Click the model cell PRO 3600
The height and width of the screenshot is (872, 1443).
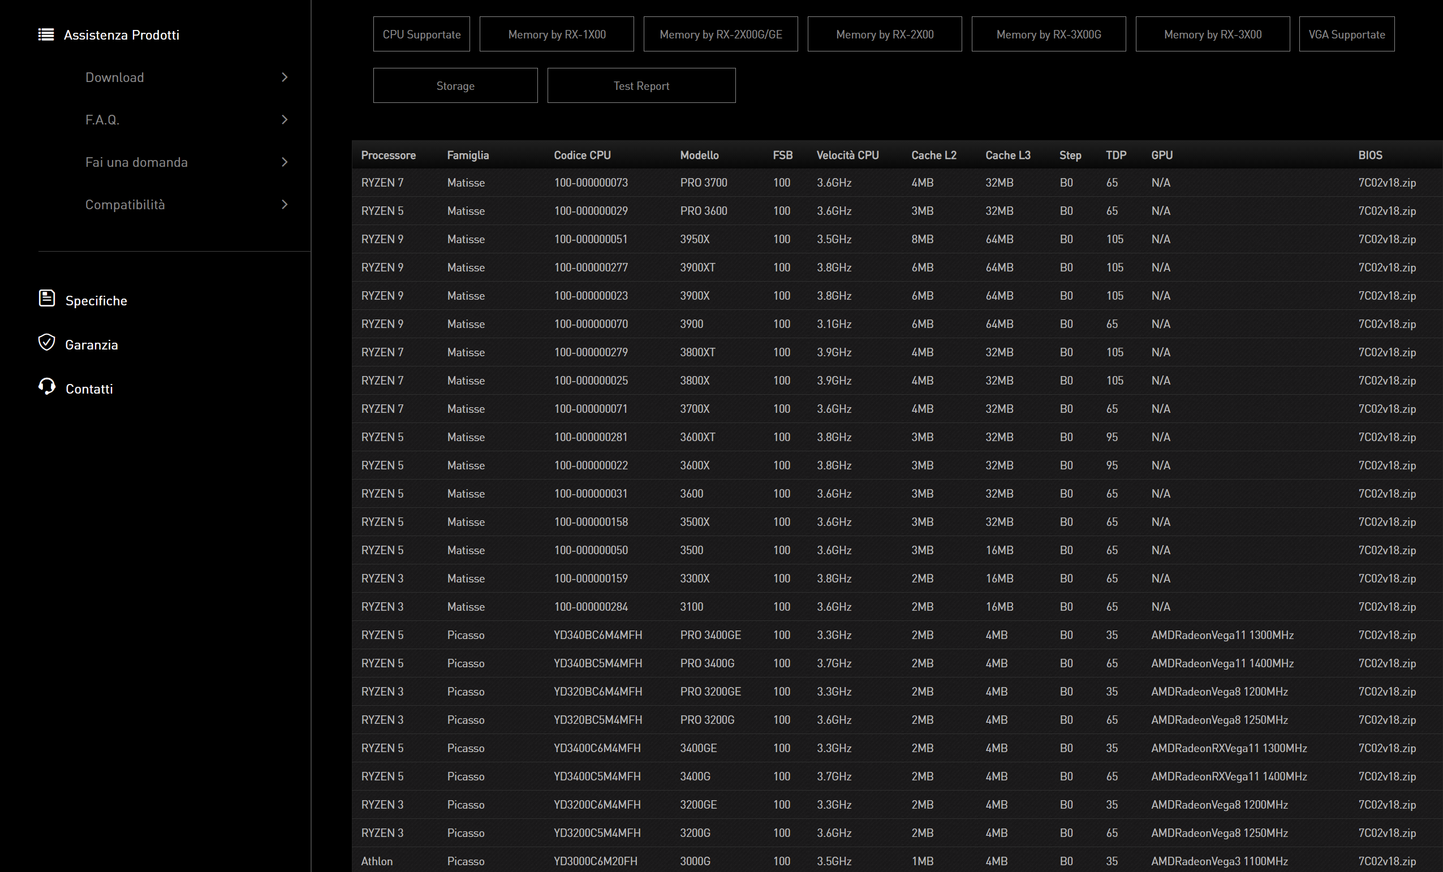click(x=704, y=211)
